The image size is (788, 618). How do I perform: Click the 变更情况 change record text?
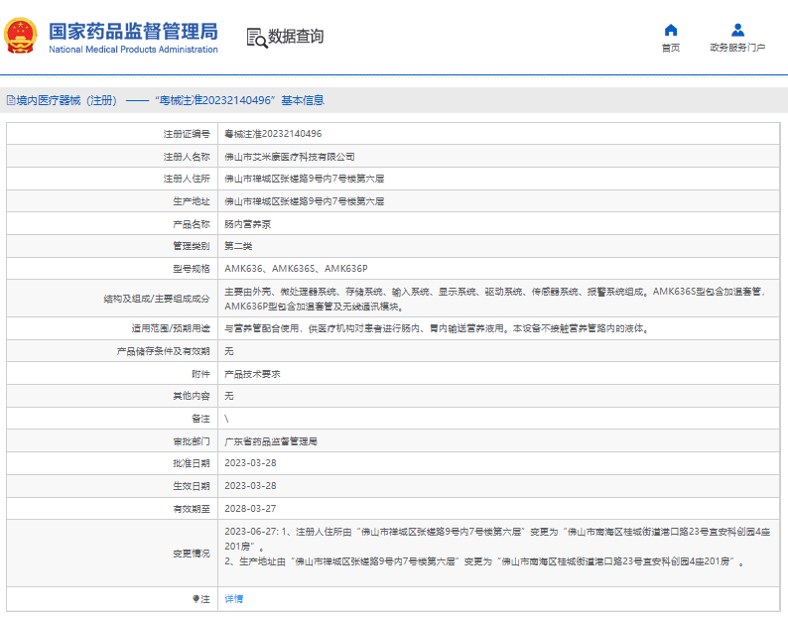[497, 547]
